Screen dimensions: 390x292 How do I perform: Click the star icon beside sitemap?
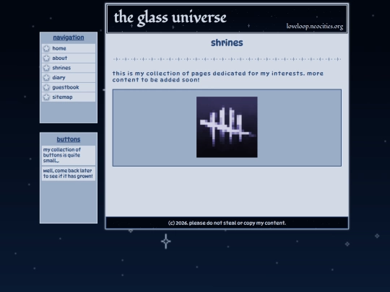(x=46, y=97)
